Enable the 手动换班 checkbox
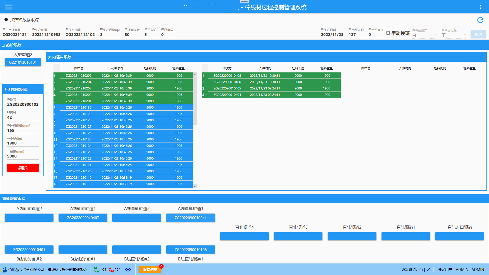Screen dimensions: 489x275 tap(388, 33)
